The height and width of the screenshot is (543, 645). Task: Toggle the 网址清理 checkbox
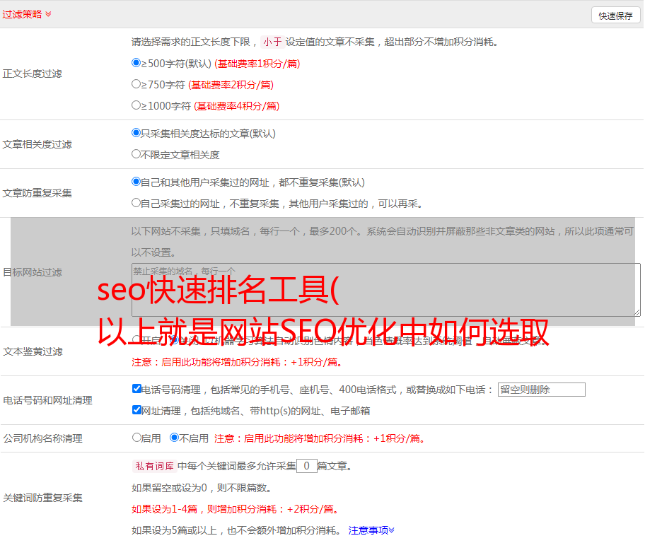(136, 410)
